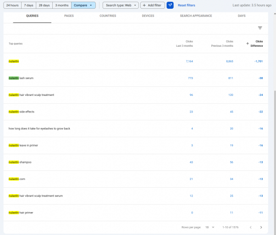
Task: Click the 96 clicks value
Action: click(x=191, y=95)
